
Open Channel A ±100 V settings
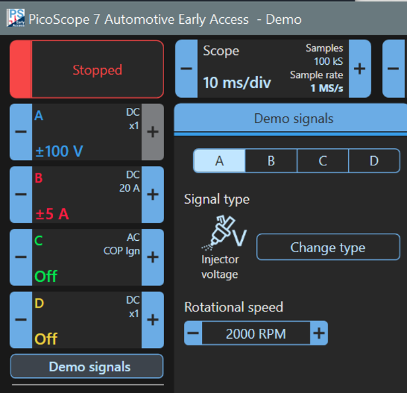coord(87,132)
